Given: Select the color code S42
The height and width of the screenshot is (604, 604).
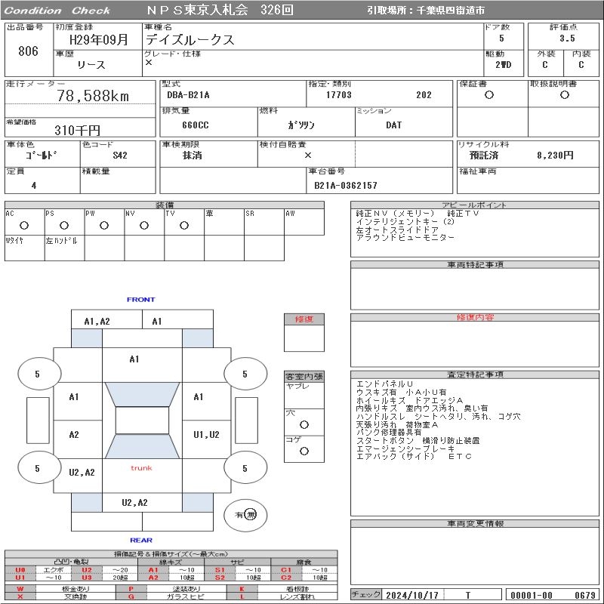Looking at the screenshot, I should click(x=120, y=156).
